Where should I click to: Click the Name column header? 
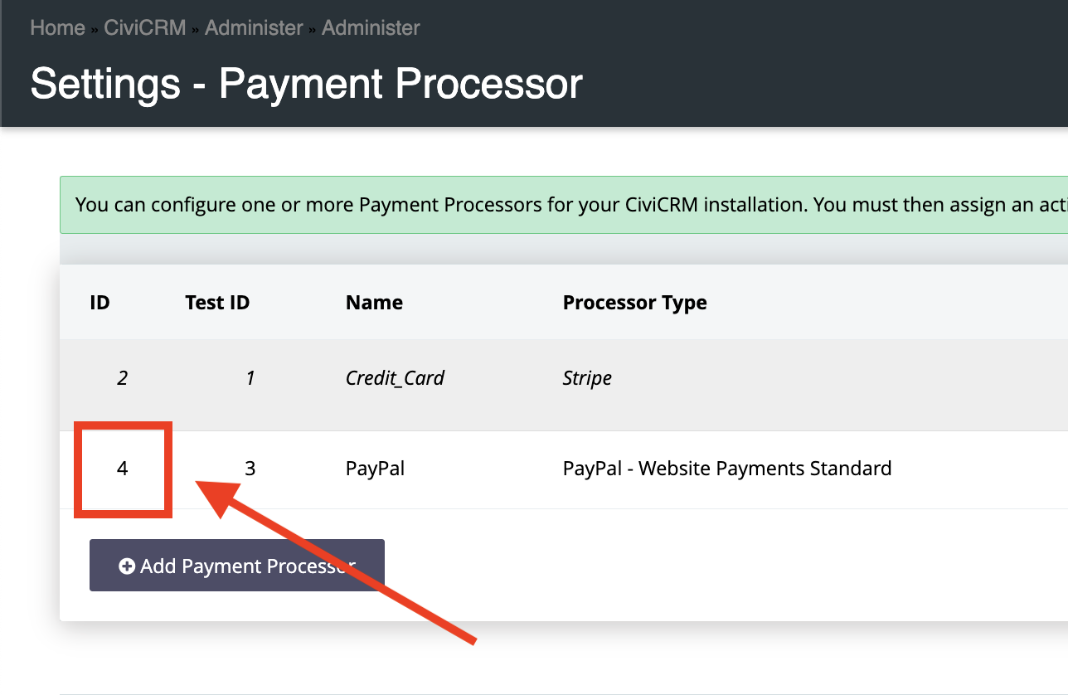click(374, 303)
